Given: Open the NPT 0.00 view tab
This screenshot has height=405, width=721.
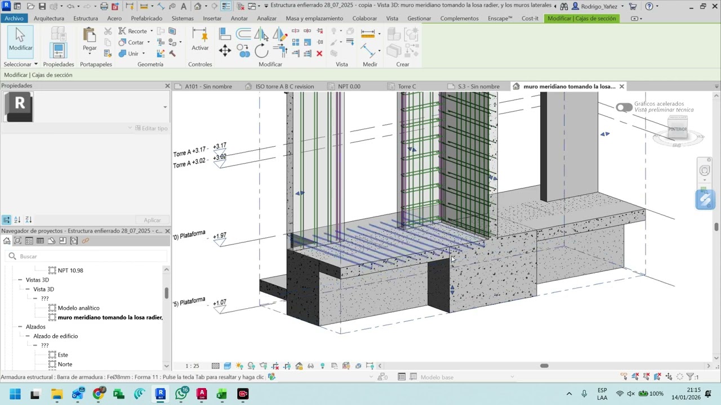Looking at the screenshot, I should tap(349, 87).
